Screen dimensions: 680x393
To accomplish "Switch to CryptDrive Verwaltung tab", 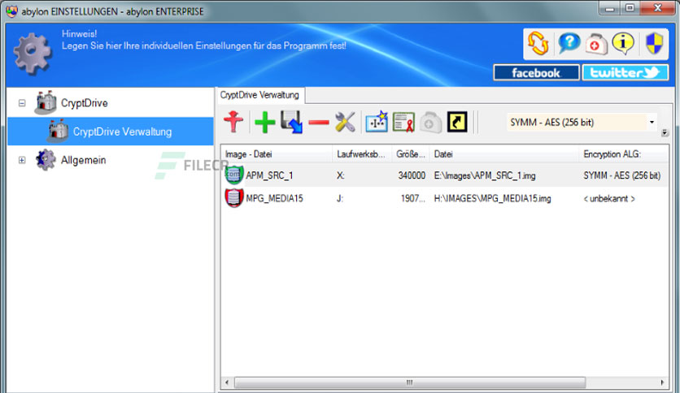I will click(259, 95).
